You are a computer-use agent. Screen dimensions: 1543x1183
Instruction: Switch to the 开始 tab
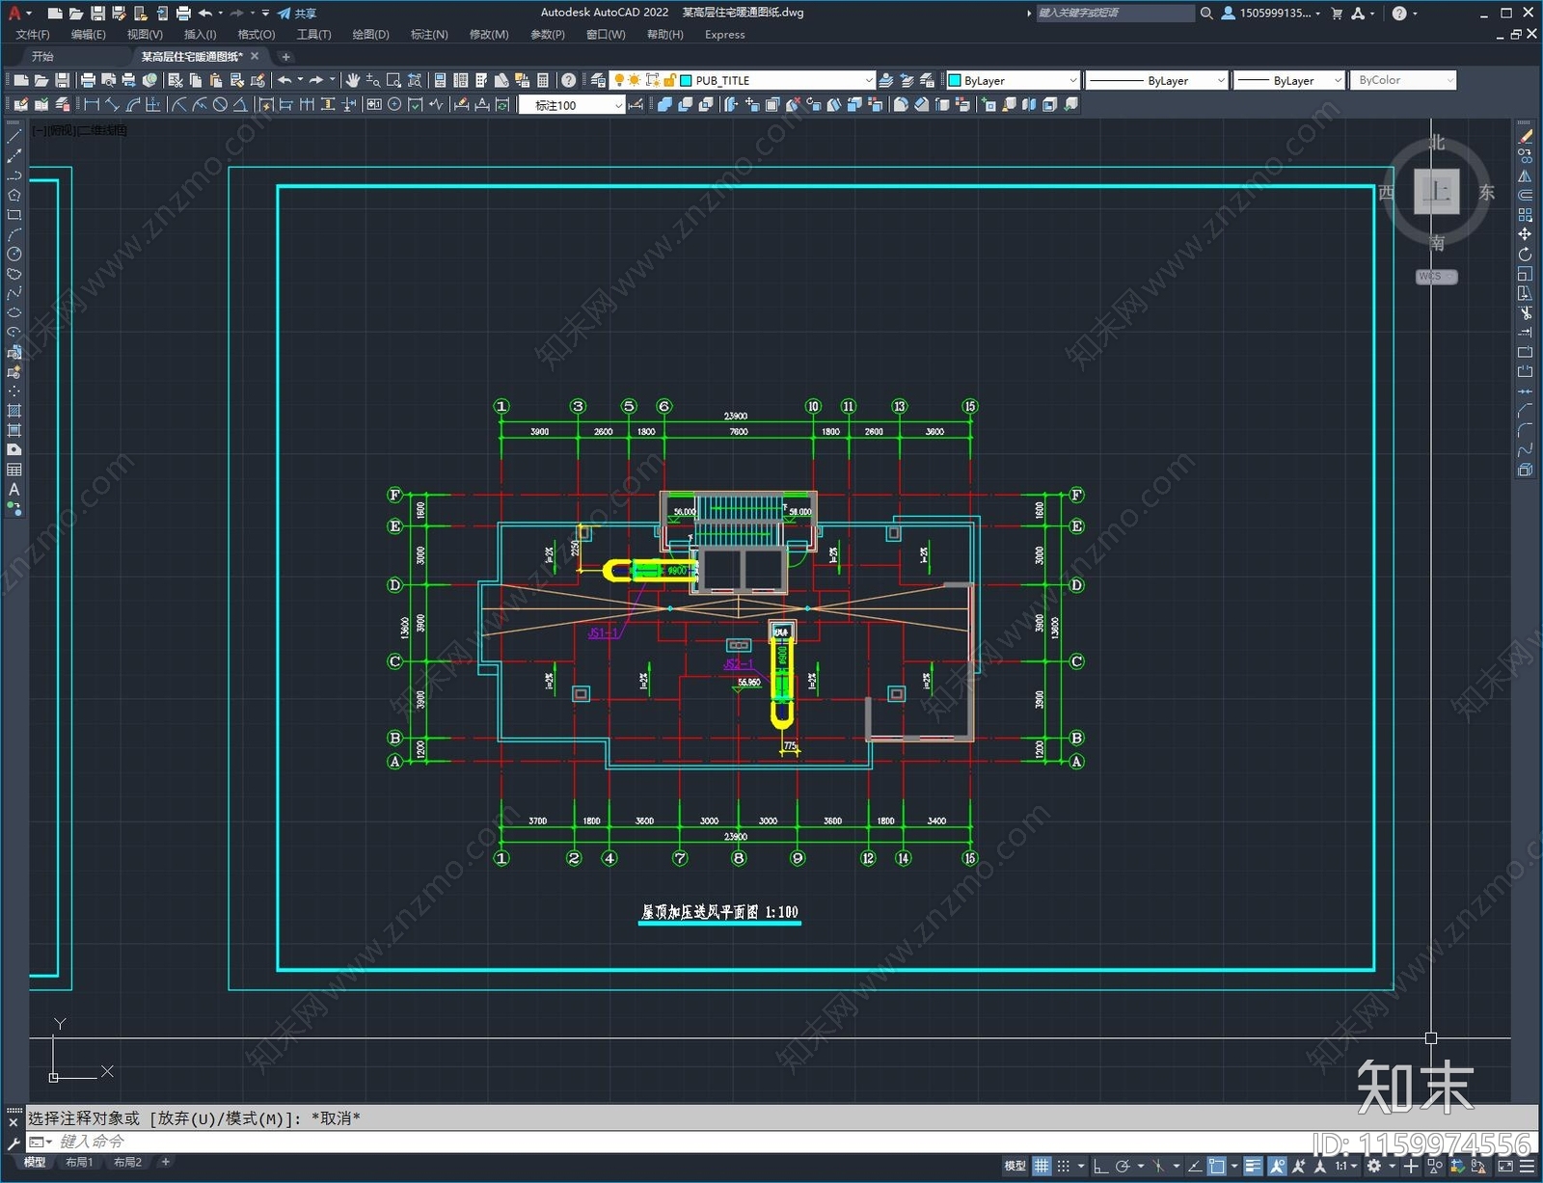pos(43,57)
